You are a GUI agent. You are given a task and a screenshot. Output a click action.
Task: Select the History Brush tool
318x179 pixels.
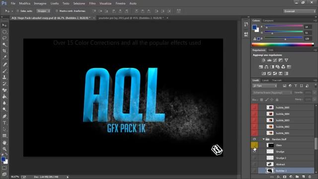point(4,84)
